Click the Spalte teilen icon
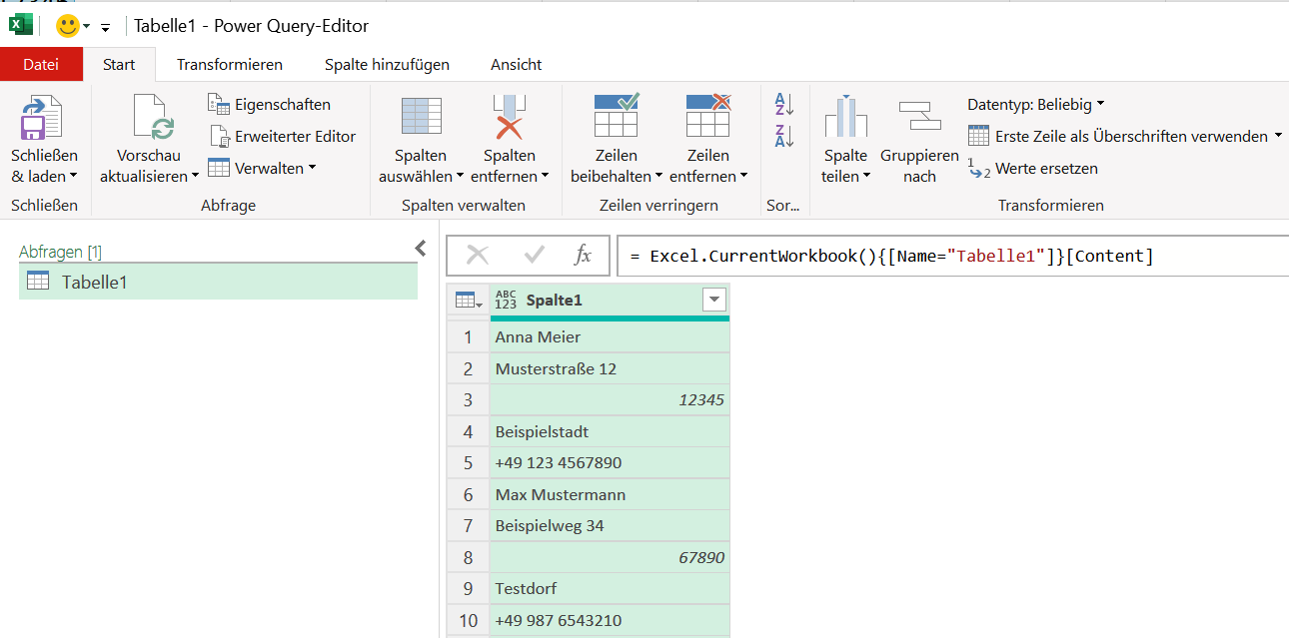 [845, 117]
